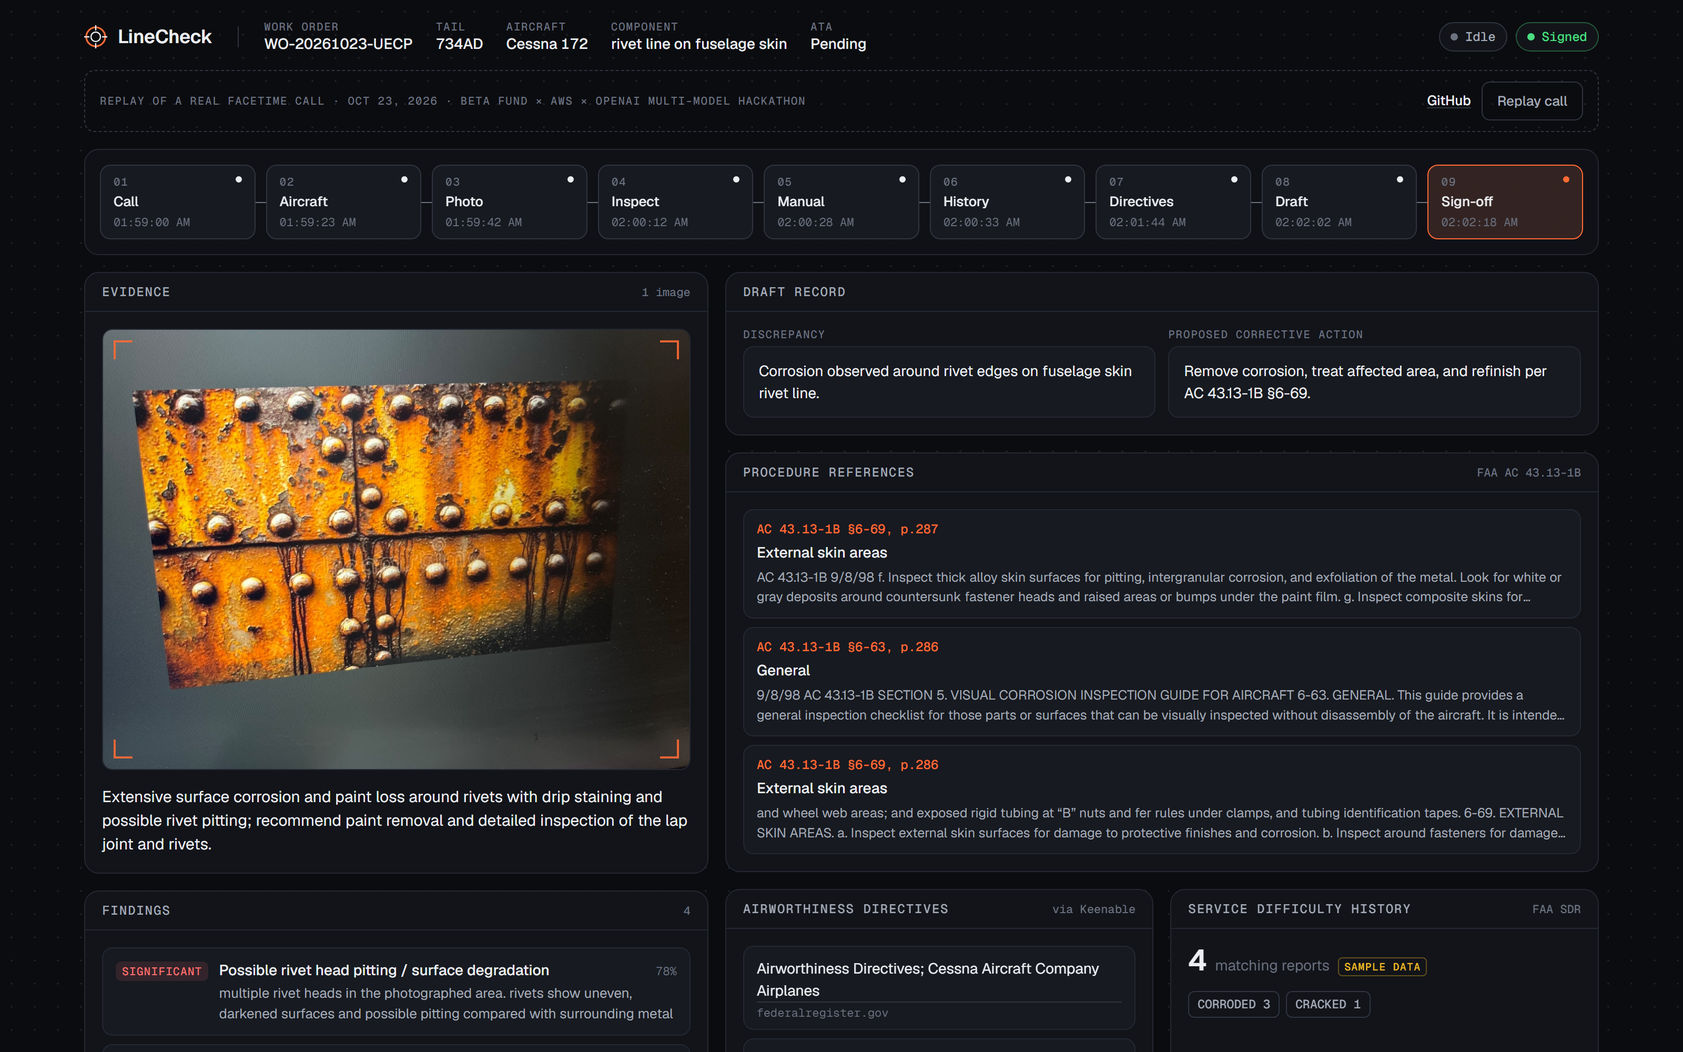Open the 04 Inspect step
Viewport: 1683px width, 1052px height.
coord(675,202)
